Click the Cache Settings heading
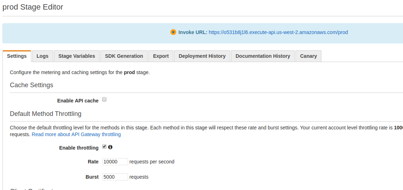403x190 pixels. click(x=31, y=85)
